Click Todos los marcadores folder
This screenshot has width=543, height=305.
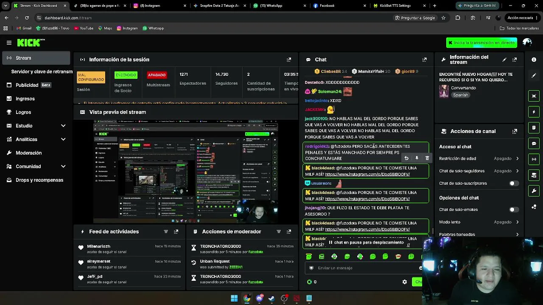pyautogui.click(x=519, y=28)
